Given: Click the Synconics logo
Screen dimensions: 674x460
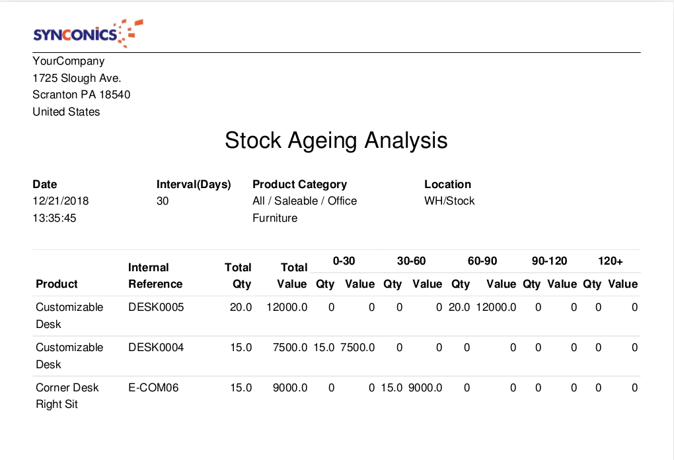Looking at the screenshot, I should pos(88,34).
